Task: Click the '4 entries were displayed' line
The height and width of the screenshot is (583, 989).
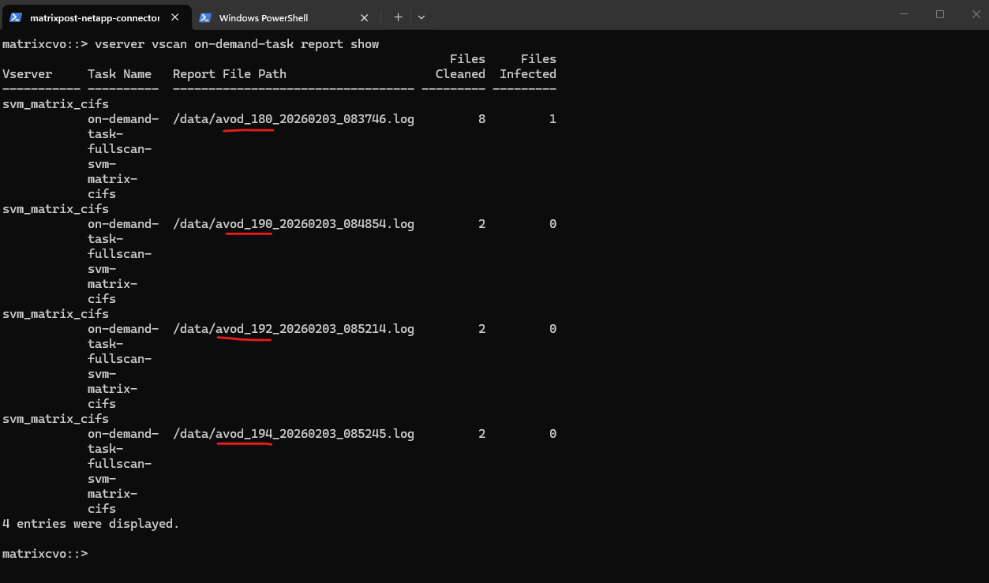Action: click(x=91, y=524)
